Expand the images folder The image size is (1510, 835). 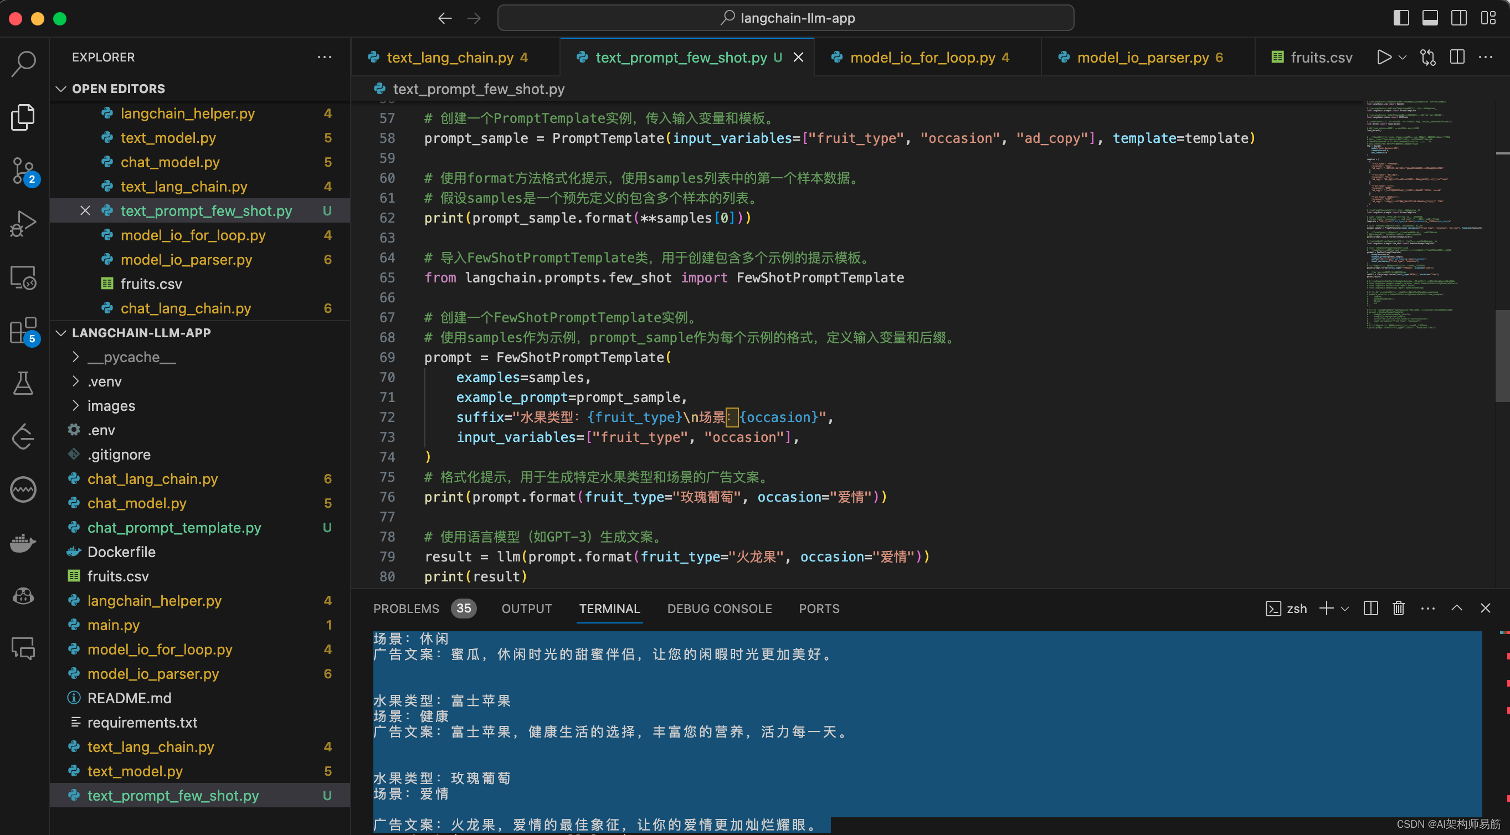pos(75,405)
